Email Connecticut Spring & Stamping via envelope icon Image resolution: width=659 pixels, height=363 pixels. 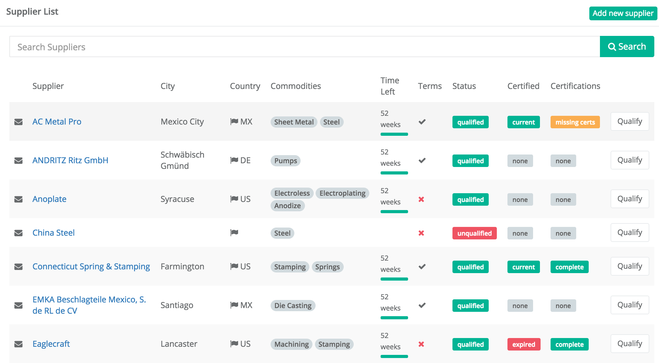(x=18, y=267)
